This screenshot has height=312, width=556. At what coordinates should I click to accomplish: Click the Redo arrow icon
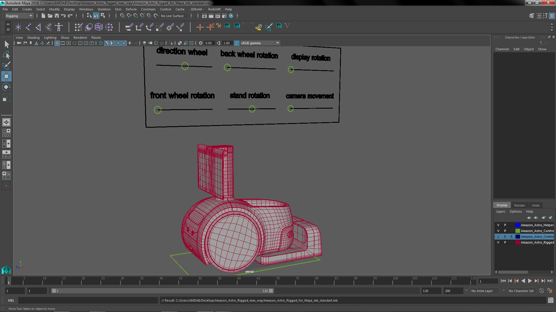[70, 16]
